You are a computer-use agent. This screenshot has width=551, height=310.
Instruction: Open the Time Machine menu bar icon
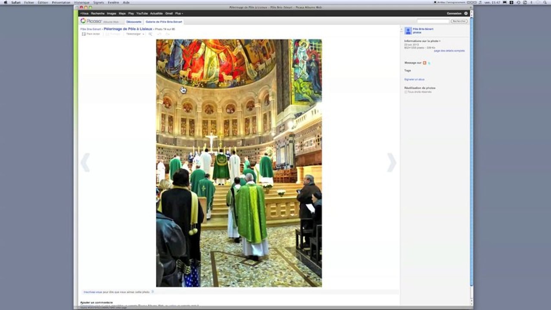coord(519,2)
